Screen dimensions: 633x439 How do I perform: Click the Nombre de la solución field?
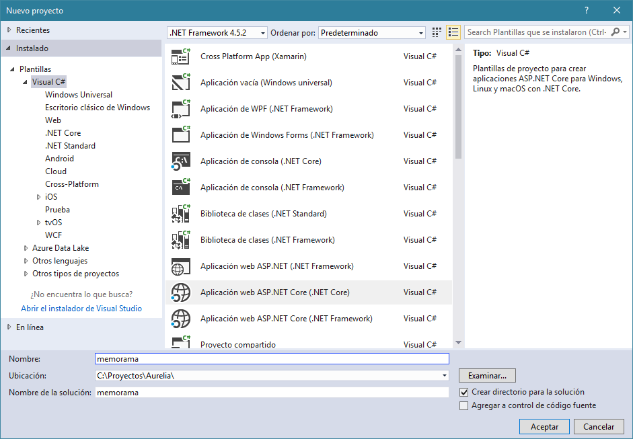(x=272, y=393)
